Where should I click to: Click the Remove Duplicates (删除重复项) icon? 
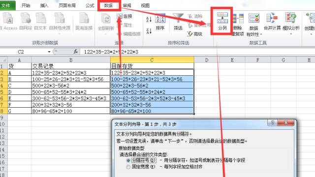238,19
